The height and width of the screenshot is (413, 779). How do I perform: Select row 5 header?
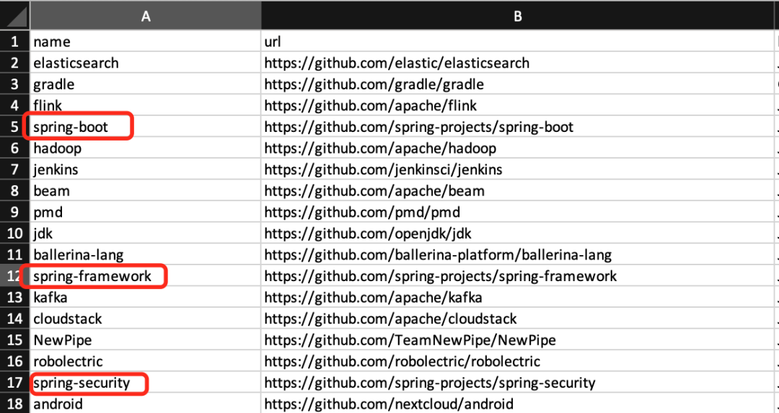[14, 128]
